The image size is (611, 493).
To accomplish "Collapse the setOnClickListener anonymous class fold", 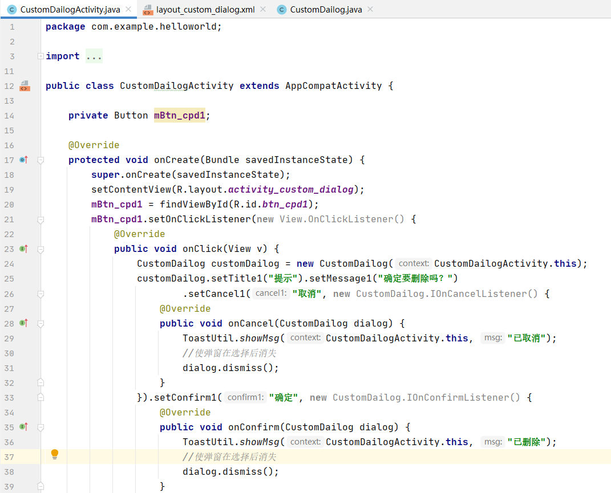I will click(41, 219).
